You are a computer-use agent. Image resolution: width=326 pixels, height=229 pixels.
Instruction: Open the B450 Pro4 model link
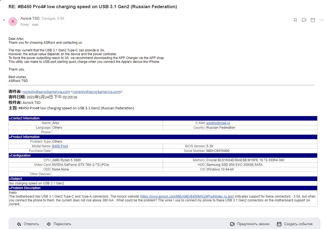[x=60, y=146]
